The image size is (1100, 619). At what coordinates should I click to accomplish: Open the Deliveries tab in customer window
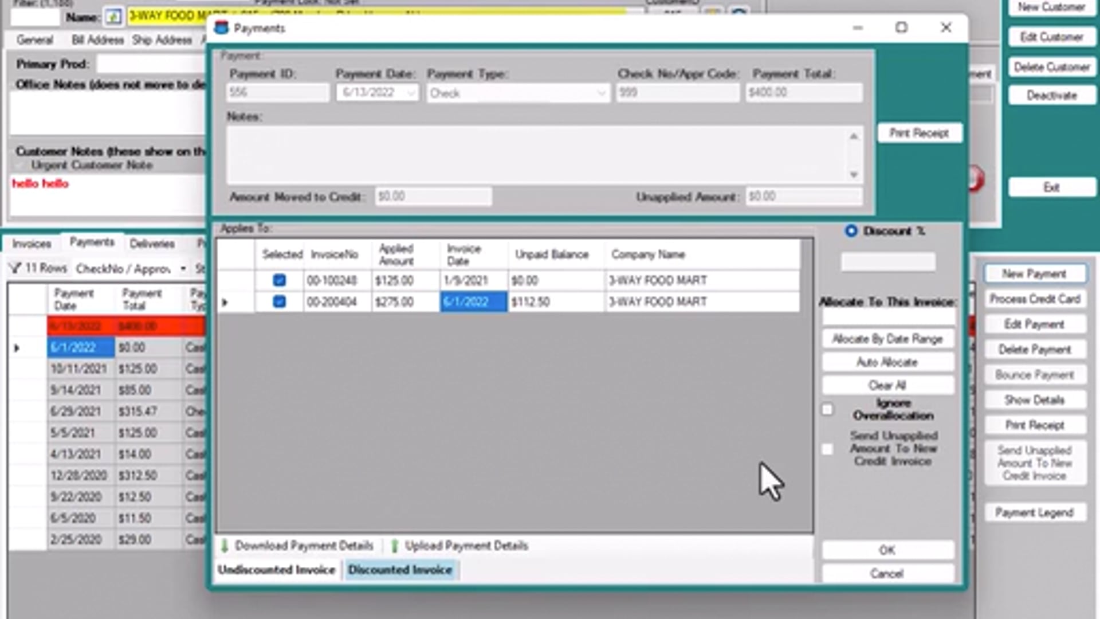coord(152,244)
